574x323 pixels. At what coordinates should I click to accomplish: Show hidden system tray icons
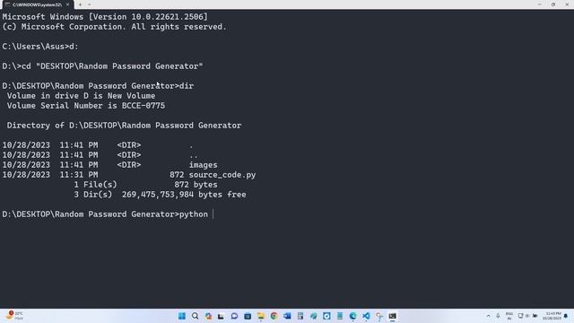pos(488,316)
